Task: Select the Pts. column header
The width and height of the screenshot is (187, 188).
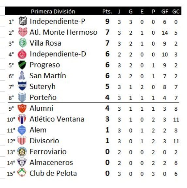Action: 107,12
